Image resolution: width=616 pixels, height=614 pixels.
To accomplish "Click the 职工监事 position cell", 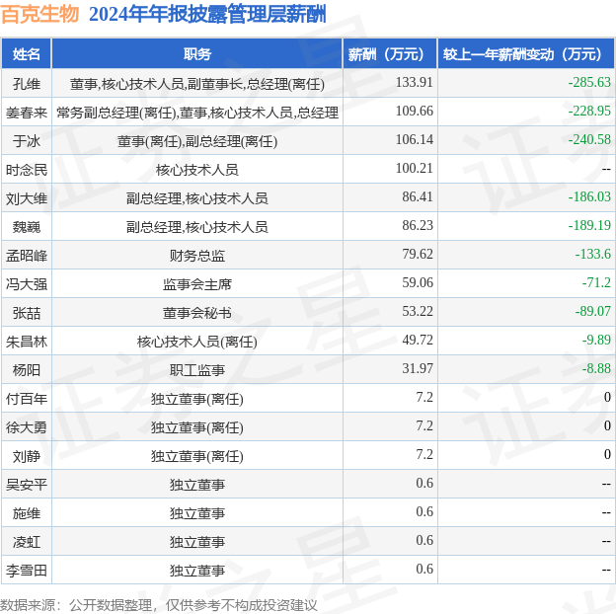I will (197, 370).
